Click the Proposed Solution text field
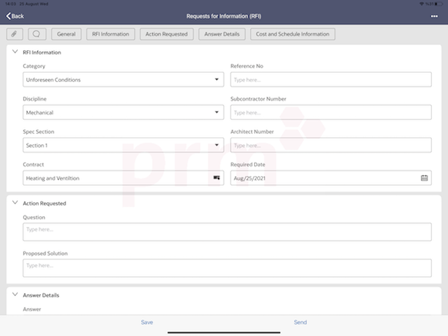 click(227, 268)
